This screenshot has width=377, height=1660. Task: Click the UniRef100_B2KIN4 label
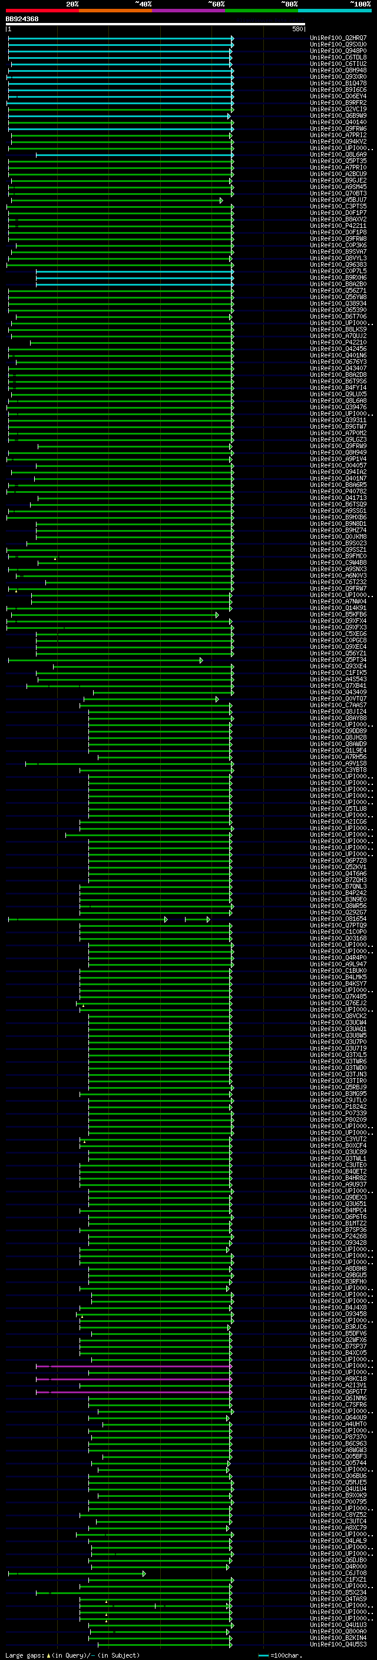coord(338,1638)
